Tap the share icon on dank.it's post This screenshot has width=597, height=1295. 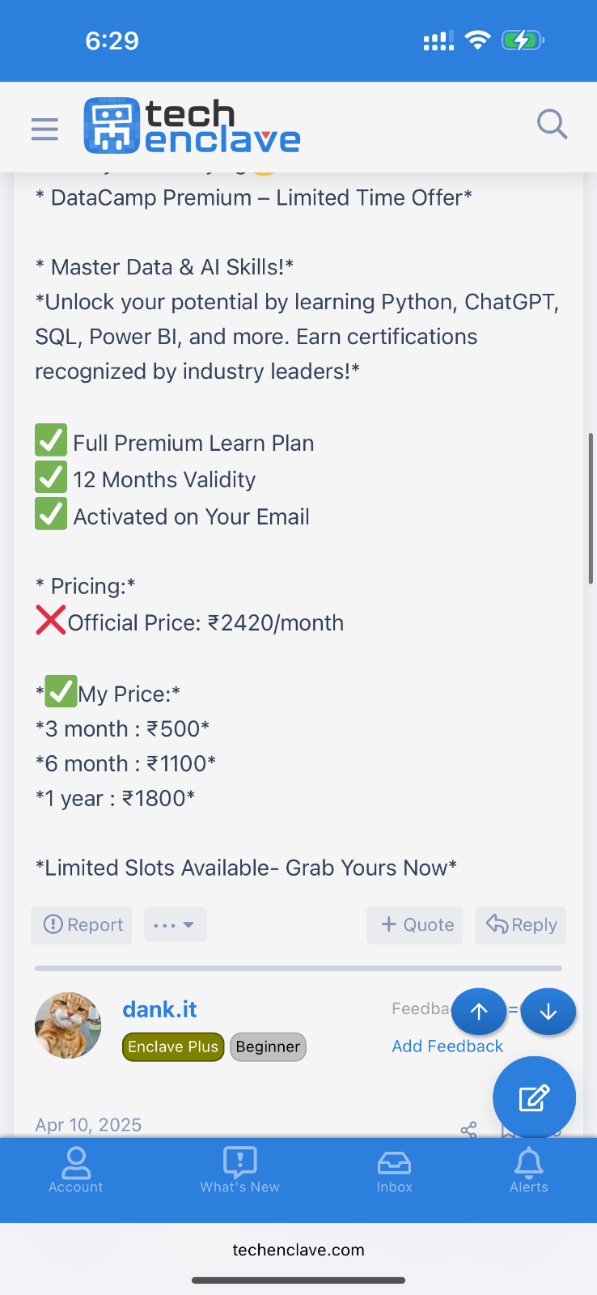pyautogui.click(x=468, y=1130)
